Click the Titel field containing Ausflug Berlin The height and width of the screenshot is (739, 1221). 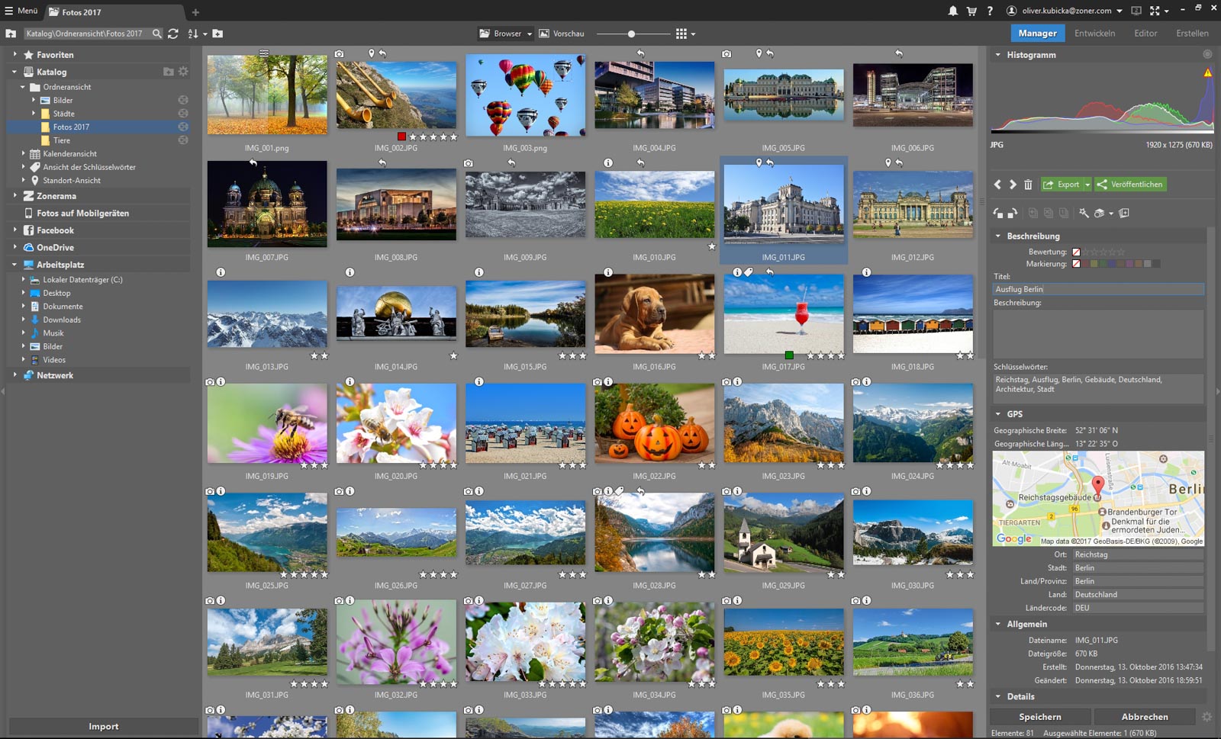coord(1098,289)
